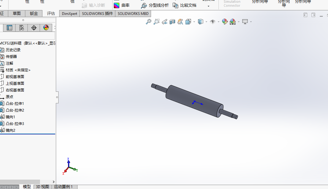Run 分型线分析 parting line analysis
Image resolution: width=328 pixels, height=189 pixels.
(155, 5)
